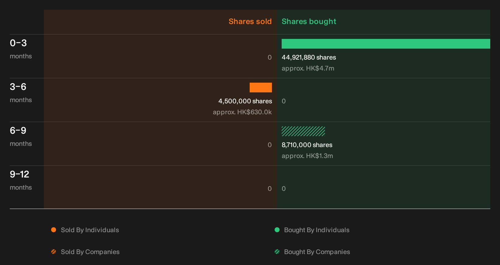This screenshot has width=500, height=265.
Task: Click the 'Sold By Individuals' legend label
Action: click(90, 230)
